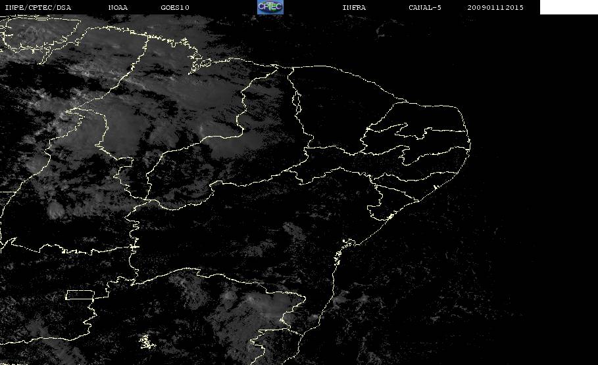Click the NOAA label in the header

pos(118,8)
